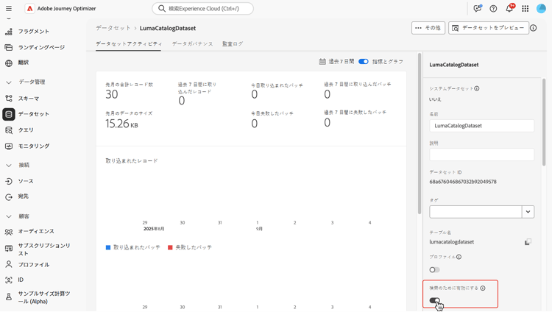Open the feedback chat icon
552x312 pixels.
[x=478, y=8]
